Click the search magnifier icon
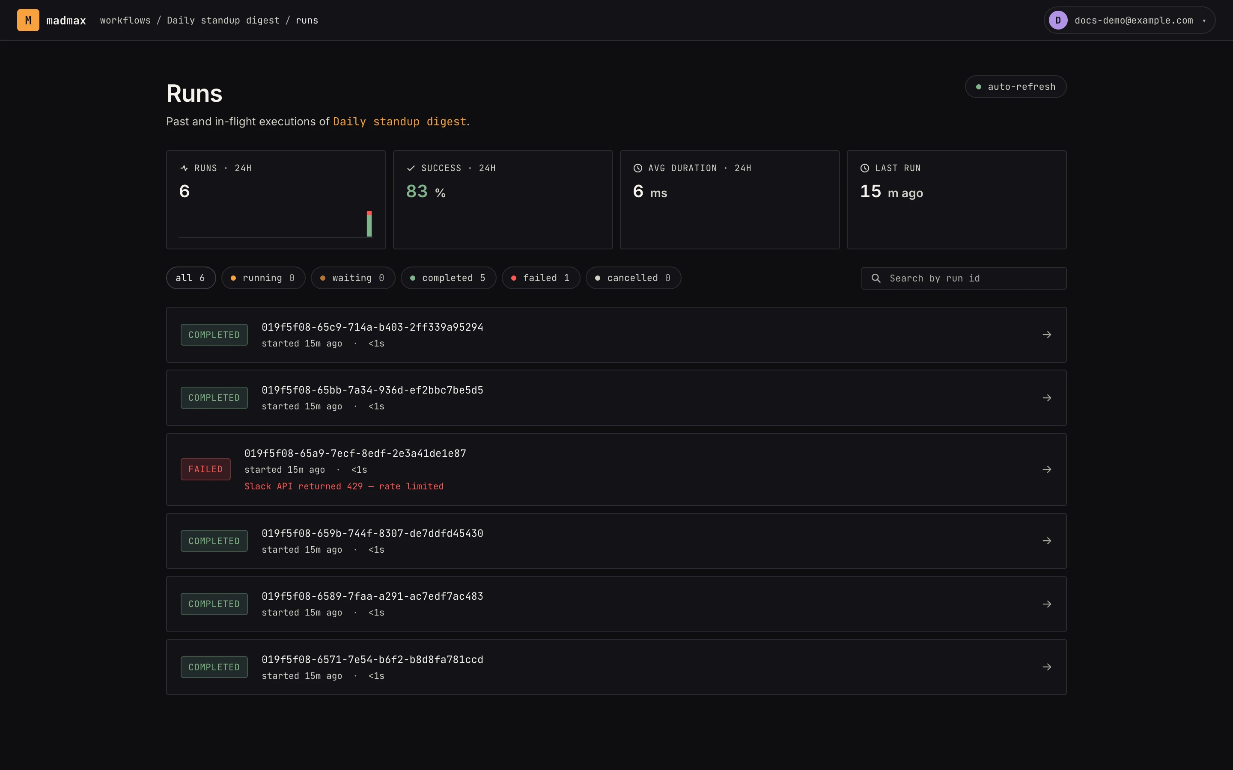The width and height of the screenshot is (1233, 770). coord(876,278)
